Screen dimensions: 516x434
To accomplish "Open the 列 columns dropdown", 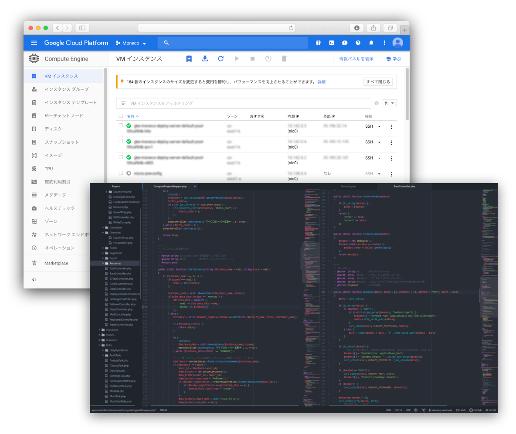I will tap(389, 103).
